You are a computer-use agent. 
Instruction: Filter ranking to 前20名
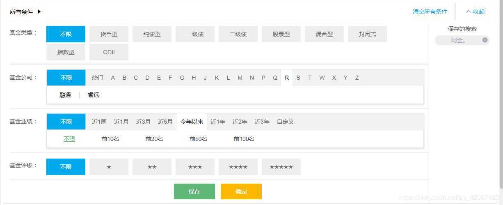pos(154,139)
